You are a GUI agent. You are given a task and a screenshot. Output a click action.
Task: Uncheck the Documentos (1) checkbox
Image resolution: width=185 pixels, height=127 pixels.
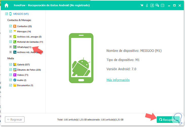pos(10,85)
